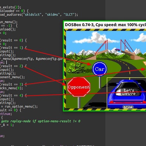Click the DOSBox 0.74-3 title bar

[105, 25]
